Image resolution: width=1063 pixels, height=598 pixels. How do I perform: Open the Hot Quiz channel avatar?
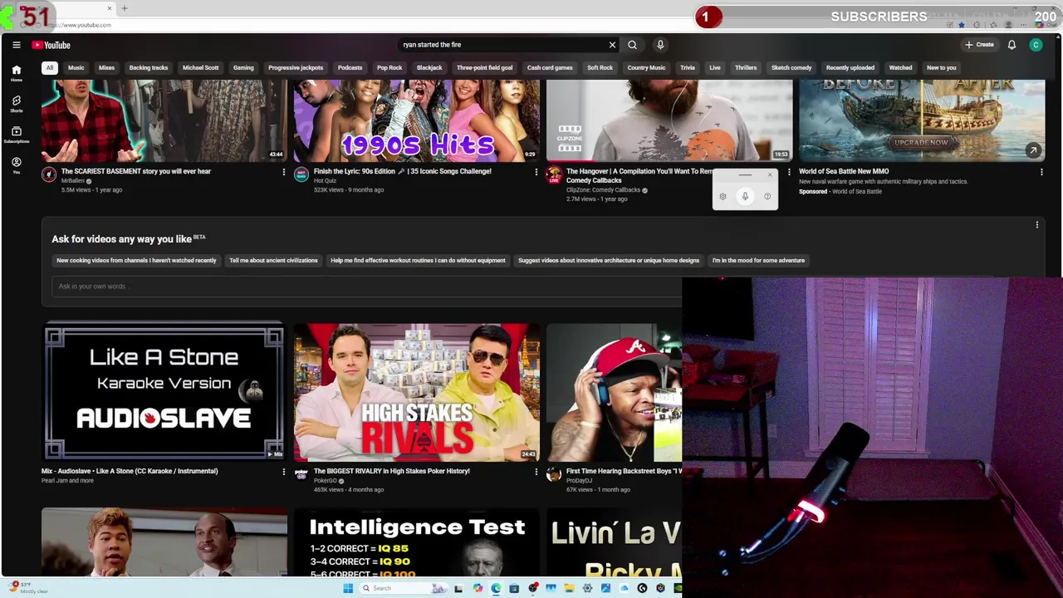(x=301, y=174)
